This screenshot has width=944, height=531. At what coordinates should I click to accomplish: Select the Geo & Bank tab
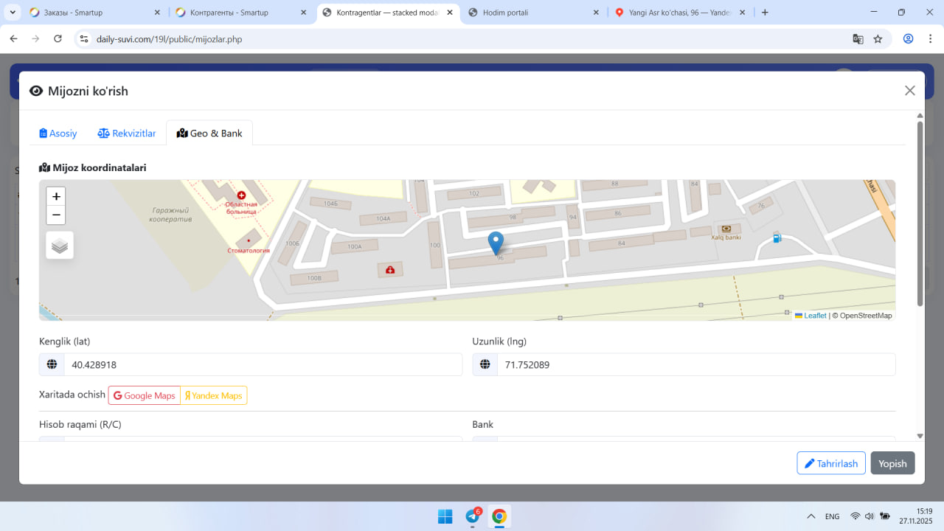pos(209,133)
